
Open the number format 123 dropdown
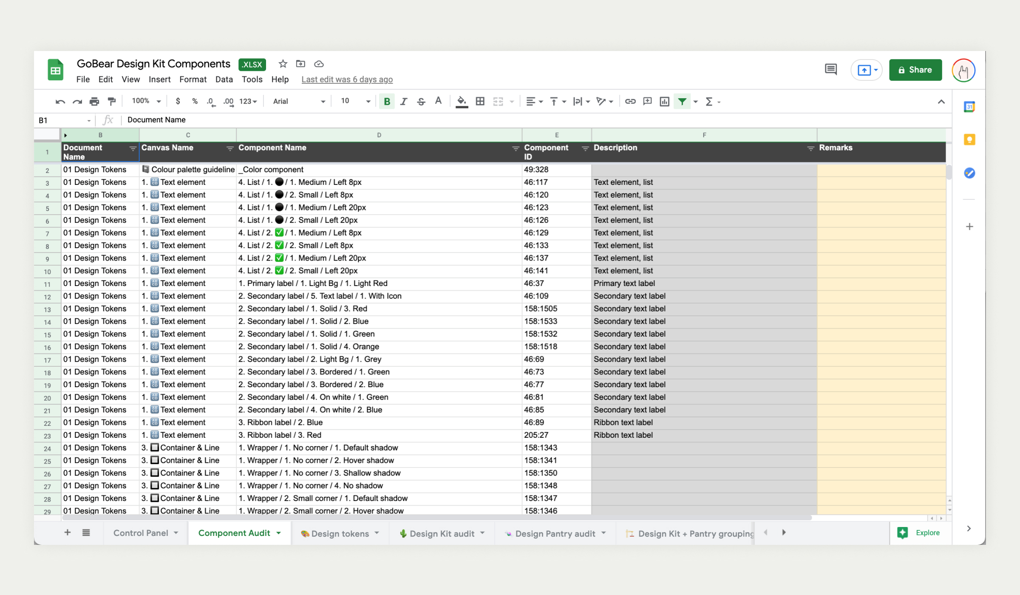pos(248,102)
